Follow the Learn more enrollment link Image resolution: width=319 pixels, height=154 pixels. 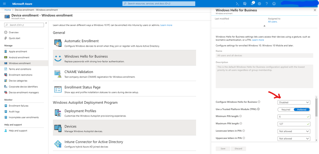(x=166, y=25)
